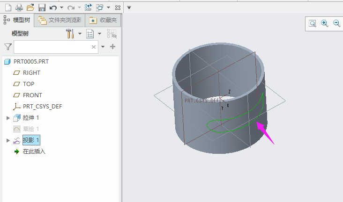Image resolution: width=343 pixels, height=202 pixels.
Task: Zoom out of the model view
Action: tap(336, 23)
